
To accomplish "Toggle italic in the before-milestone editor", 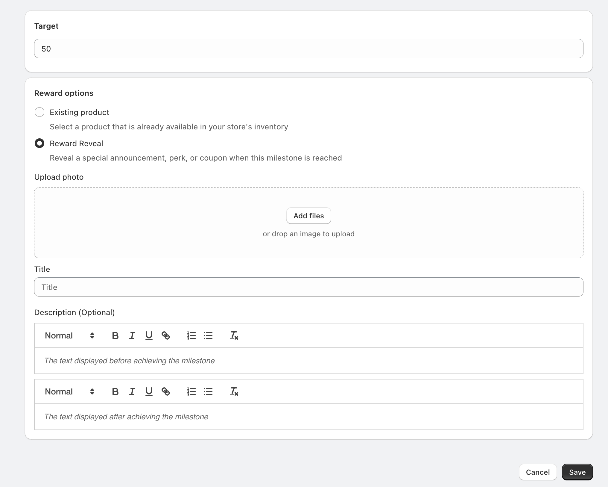I will pos(132,335).
